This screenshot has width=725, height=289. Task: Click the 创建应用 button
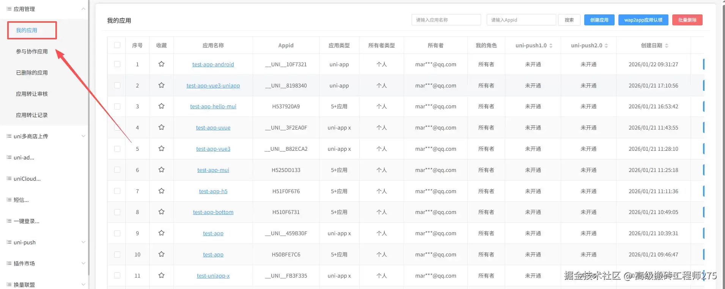(x=599, y=20)
